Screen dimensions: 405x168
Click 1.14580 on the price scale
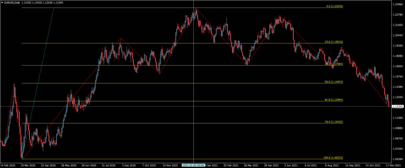coord(397,87)
